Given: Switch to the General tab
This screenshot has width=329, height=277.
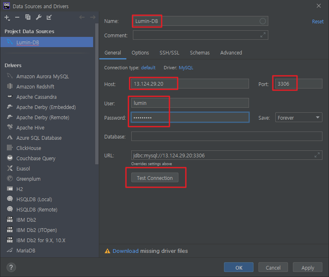Looking at the screenshot, I should coord(113,52).
